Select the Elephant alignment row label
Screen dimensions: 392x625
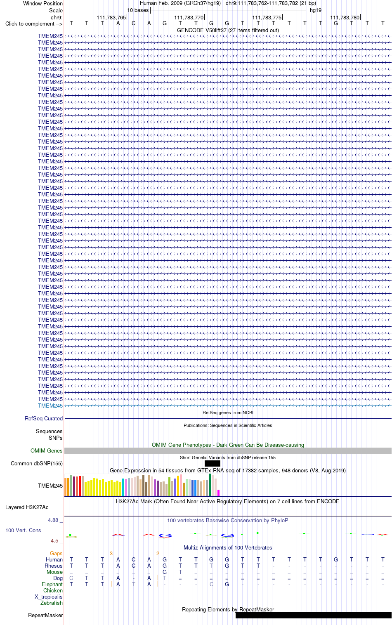tap(52, 584)
